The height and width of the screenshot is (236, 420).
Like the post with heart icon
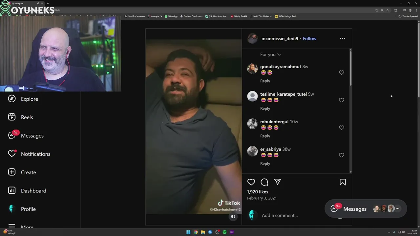pyautogui.click(x=251, y=182)
